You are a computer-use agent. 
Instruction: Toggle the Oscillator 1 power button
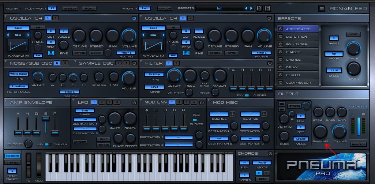pos(134,18)
